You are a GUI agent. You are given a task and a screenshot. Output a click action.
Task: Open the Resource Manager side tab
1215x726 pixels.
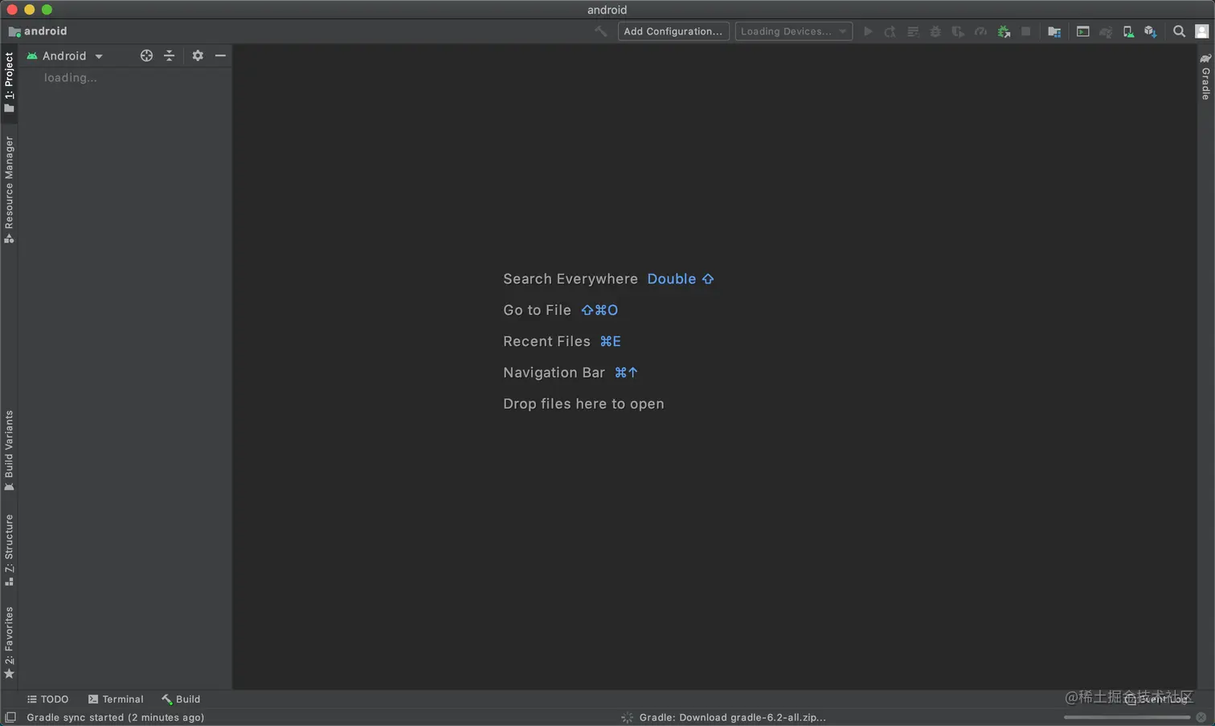(9, 190)
